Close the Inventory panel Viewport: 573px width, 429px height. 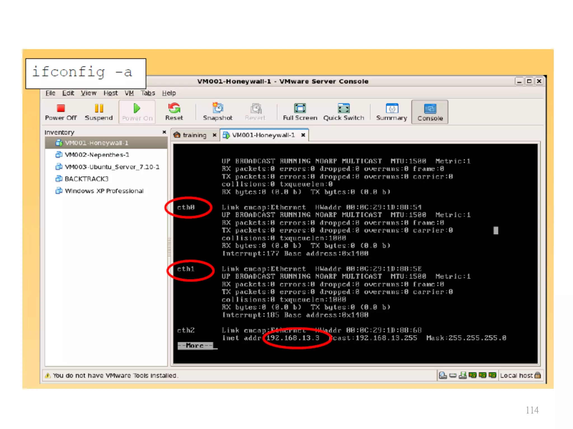point(164,132)
